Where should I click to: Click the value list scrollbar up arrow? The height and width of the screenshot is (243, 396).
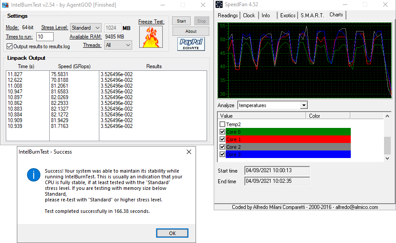coord(387,116)
